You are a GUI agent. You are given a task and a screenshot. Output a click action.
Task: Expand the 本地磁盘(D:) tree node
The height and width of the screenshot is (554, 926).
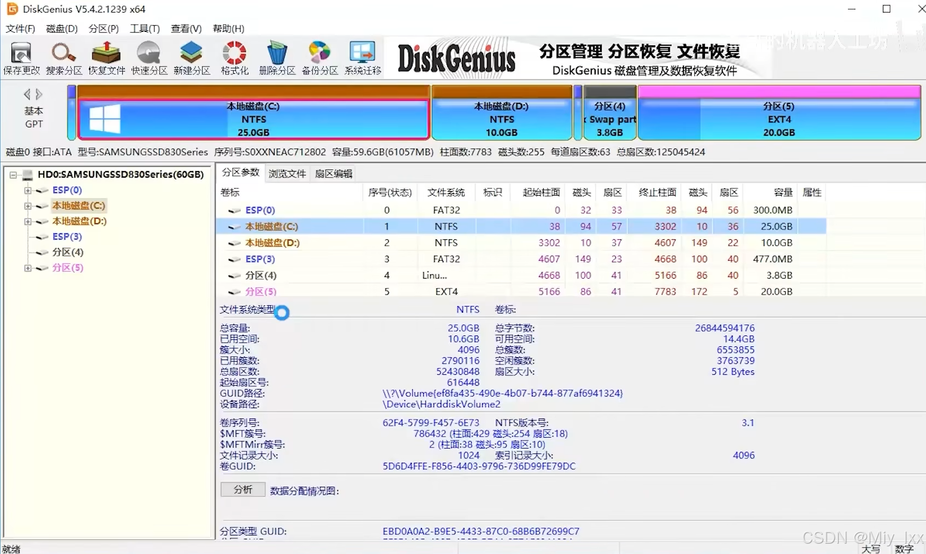click(27, 221)
